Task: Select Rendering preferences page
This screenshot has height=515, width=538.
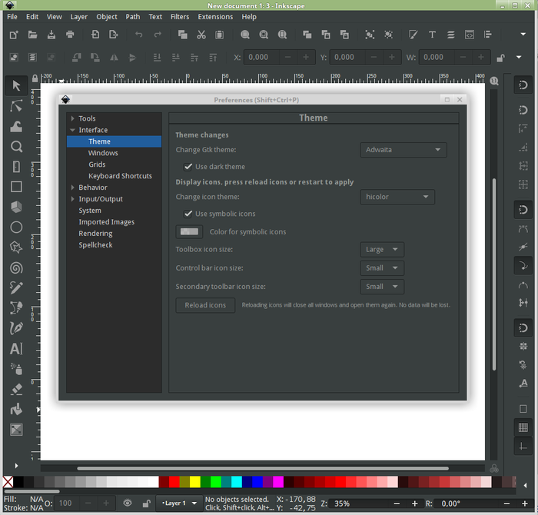Action: [95, 234]
